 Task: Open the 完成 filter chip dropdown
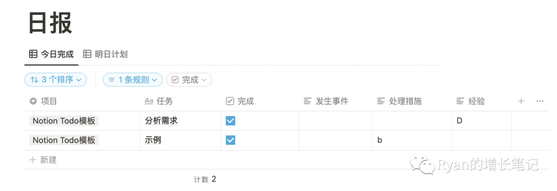click(x=189, y=80)
